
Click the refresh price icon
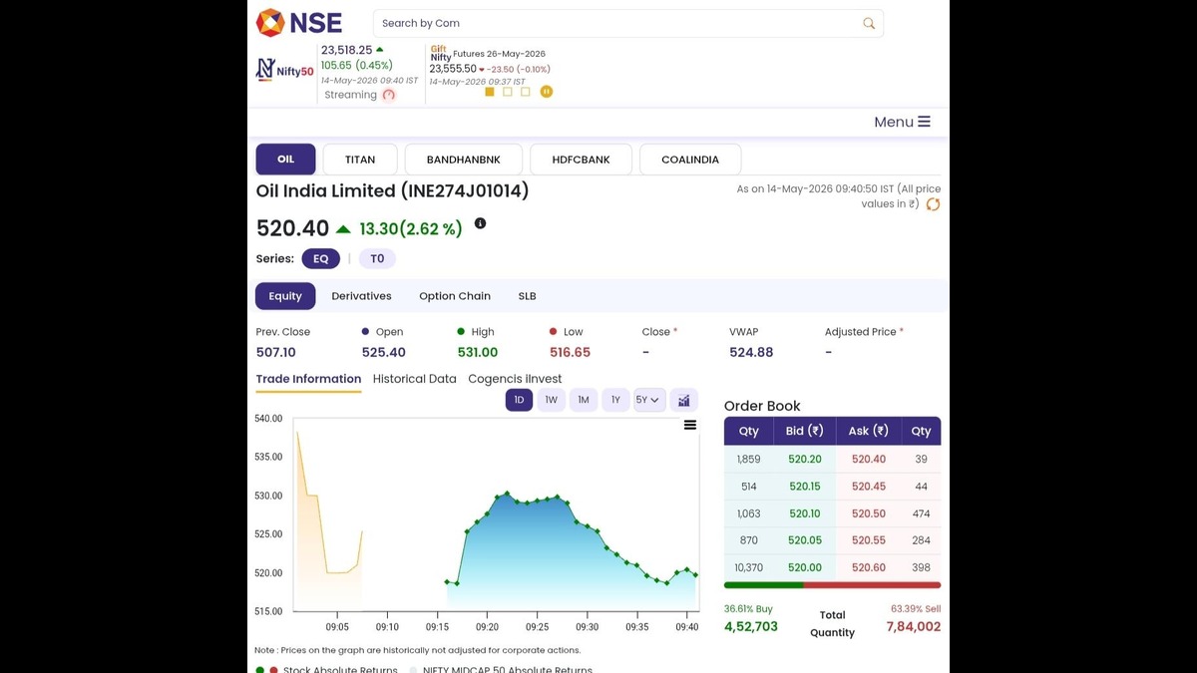coord(933,204)
